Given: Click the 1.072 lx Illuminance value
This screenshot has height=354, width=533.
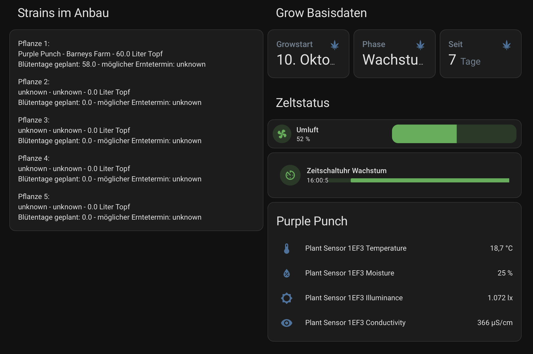Looking at the screenshot, I should tap(500, 298).
